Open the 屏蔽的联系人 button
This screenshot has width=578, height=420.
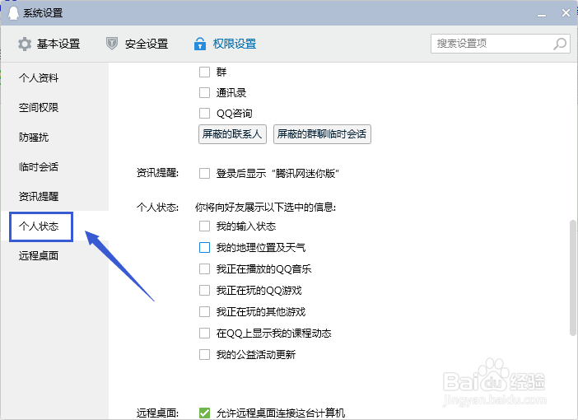coord(232,134)
